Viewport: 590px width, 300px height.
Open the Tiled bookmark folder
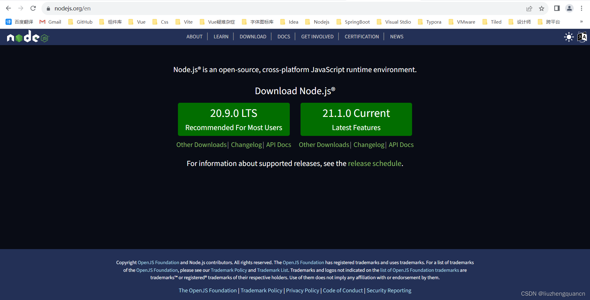(x=492, y=22)
